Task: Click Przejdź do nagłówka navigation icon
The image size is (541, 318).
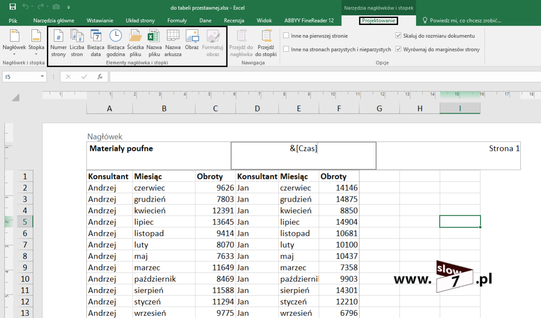Action: [x=241, y=36]
